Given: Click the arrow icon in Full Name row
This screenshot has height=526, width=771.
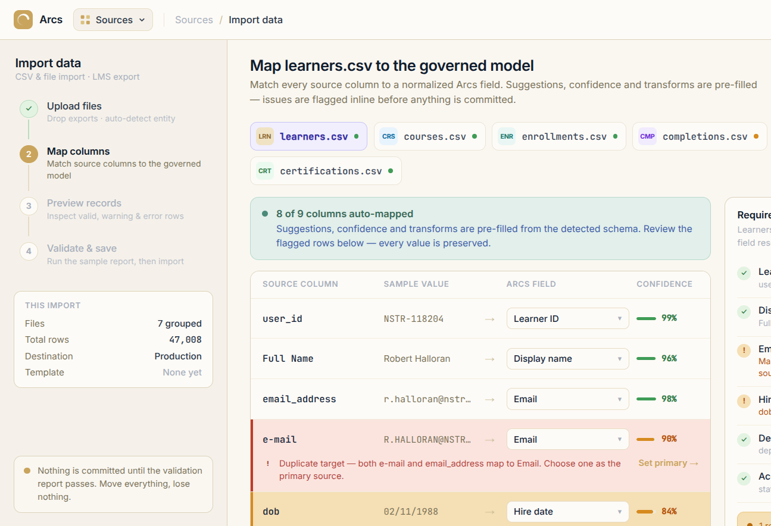Looking at the screenshot, I should pyautogui.click(x=489, y=359).
